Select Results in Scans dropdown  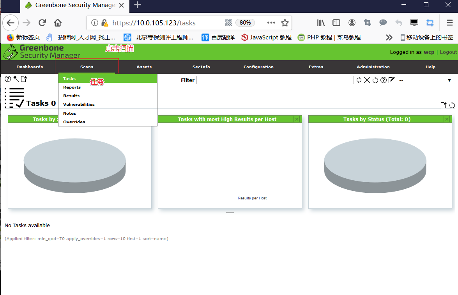(x=108, y=96)
